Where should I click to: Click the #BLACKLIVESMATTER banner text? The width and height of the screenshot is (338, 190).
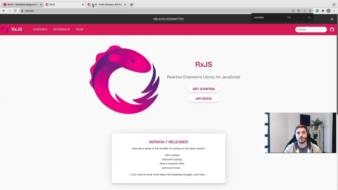[x=168, y=19]
